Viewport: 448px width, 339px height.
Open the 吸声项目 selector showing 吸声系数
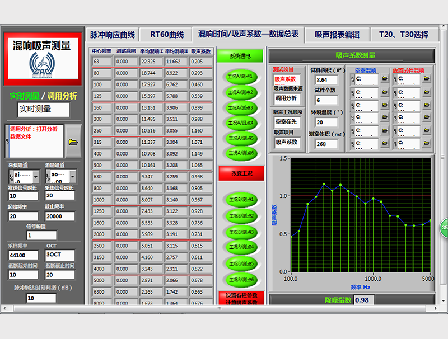coord(287,142)
